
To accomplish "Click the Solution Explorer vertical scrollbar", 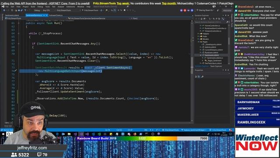I will coord(229,40).
